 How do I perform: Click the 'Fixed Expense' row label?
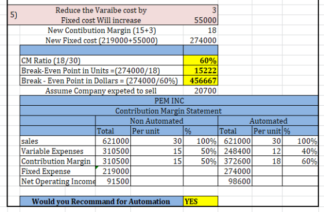point(58,171)
